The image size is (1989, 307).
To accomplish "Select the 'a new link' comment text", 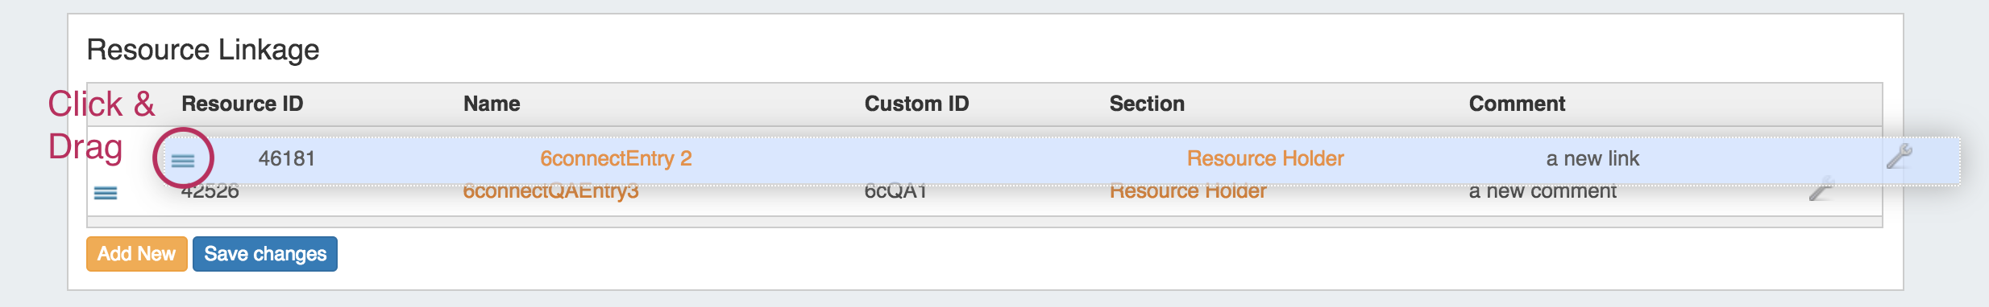I will tap(1592, 158).
